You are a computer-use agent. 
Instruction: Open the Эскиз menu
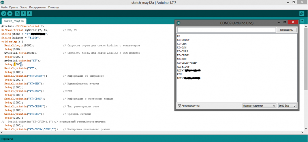24,7
